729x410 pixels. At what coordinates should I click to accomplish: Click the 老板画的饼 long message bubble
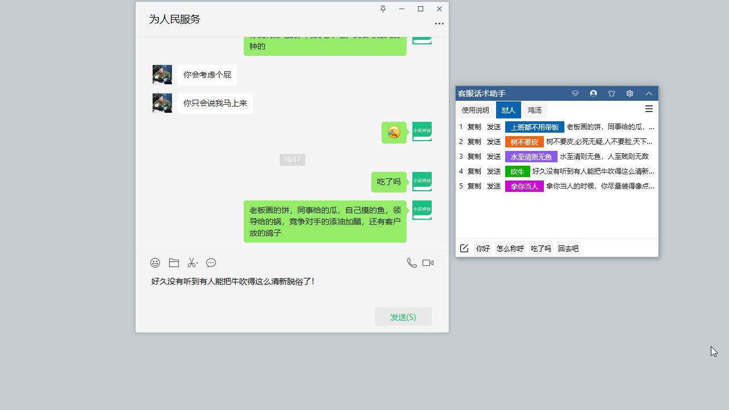click(x=325, y=222)
